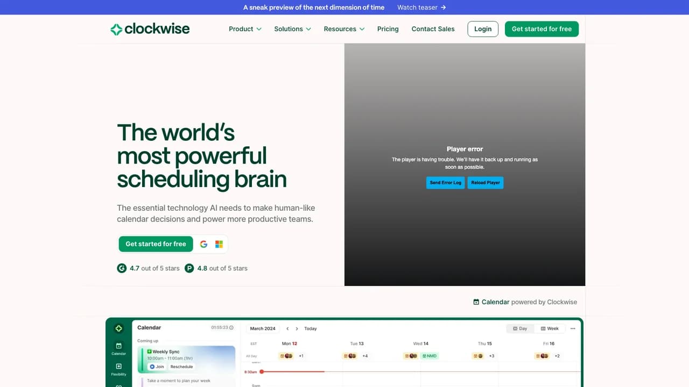Show +1 more all-day events on Monday

point(301,356)
